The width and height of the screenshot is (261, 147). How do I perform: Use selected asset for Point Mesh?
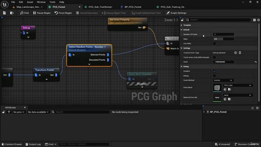pos(225,89)
